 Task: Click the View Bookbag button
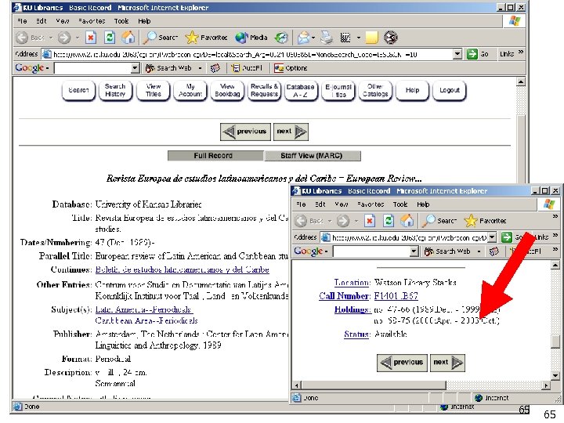tap(227, 90)
